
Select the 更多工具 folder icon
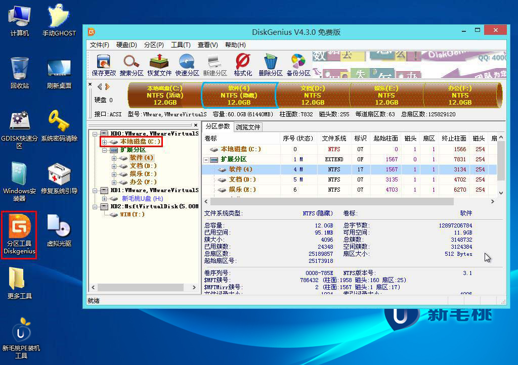pos(20,283)
